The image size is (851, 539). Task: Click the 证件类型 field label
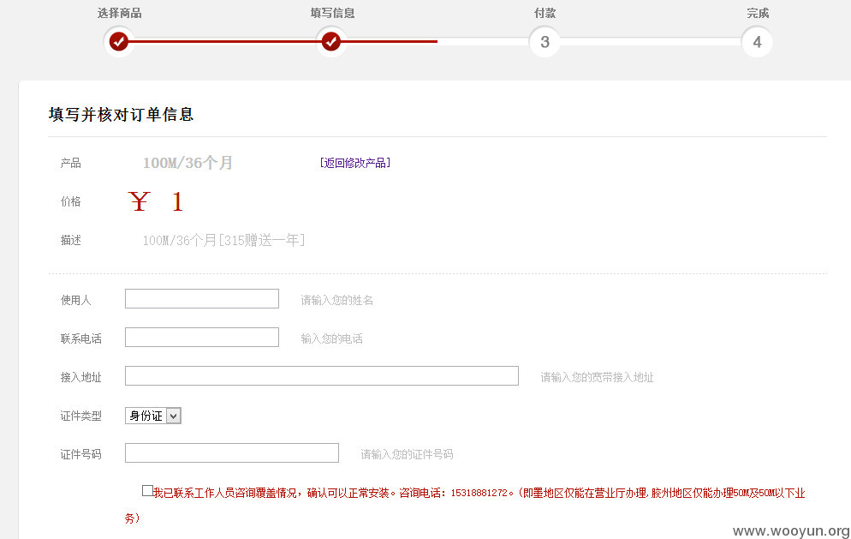click(x=80, y=416)
